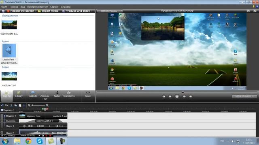Click the step-forward button
Screen dimensions: 259x145
(x=184, y=97)
